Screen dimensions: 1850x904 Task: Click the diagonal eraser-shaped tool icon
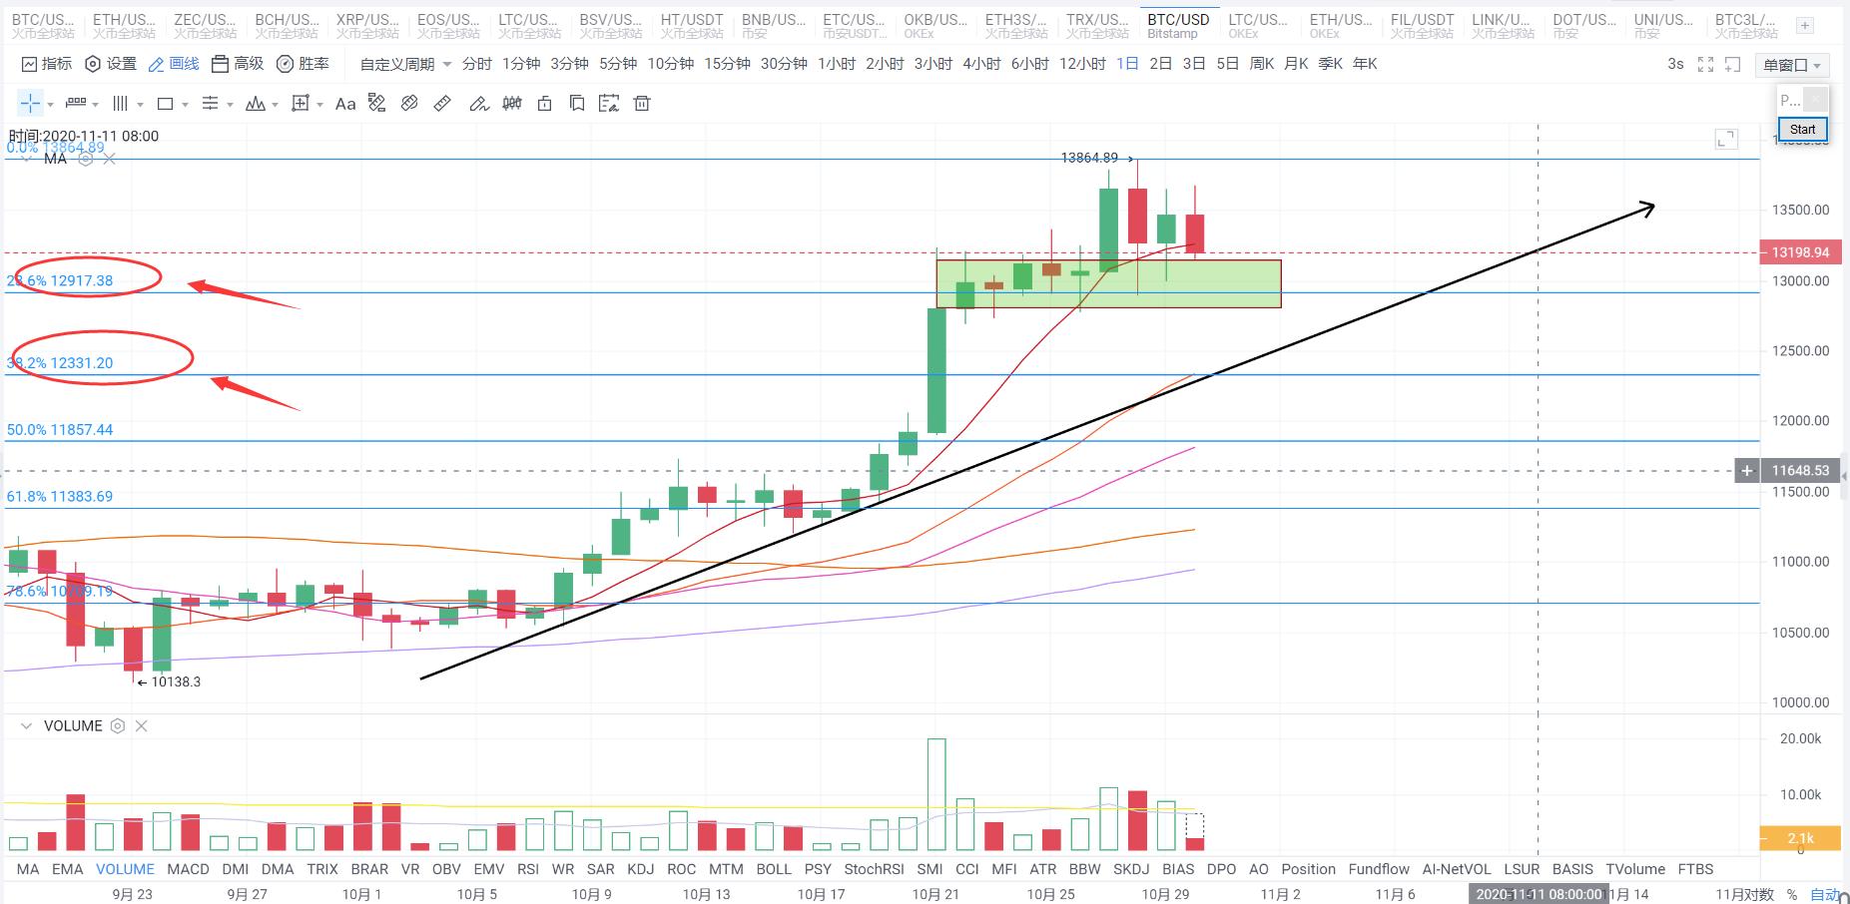click(x=409, y=104)
